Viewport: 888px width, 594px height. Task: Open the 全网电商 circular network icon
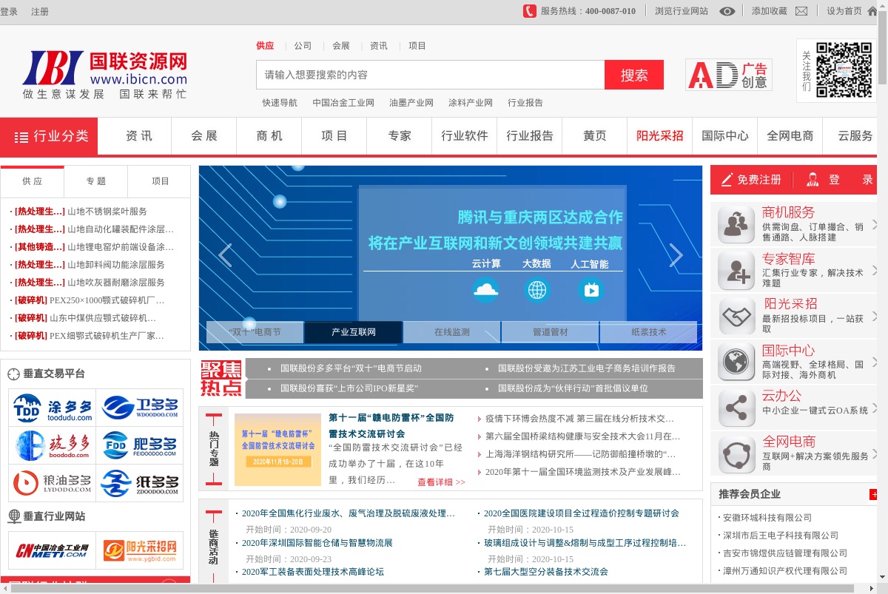pyautogui.click(x=736, y=453)
